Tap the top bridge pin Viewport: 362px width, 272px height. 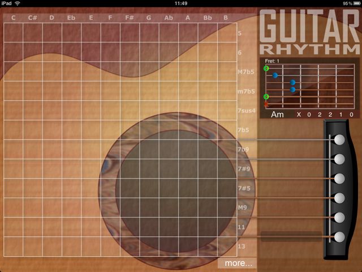pos(339,140)
